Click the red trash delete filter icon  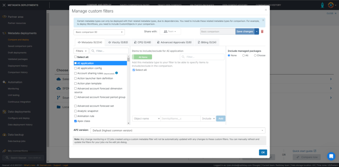pyautogui.click(x=262, y=31)
